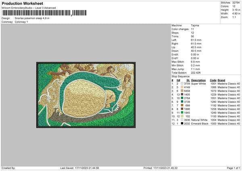The image size is (242, 171).
Task: Click the 'Super White' description text
Action: (x=198, y=83)
